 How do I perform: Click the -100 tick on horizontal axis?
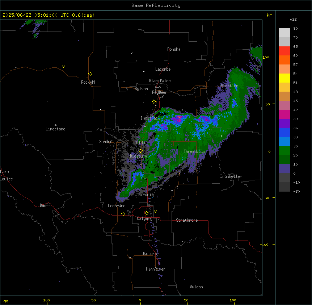tap(45, 300)
